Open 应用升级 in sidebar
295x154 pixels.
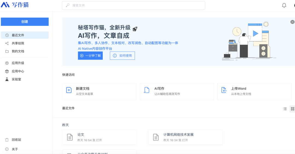click(x=25, y=63)
